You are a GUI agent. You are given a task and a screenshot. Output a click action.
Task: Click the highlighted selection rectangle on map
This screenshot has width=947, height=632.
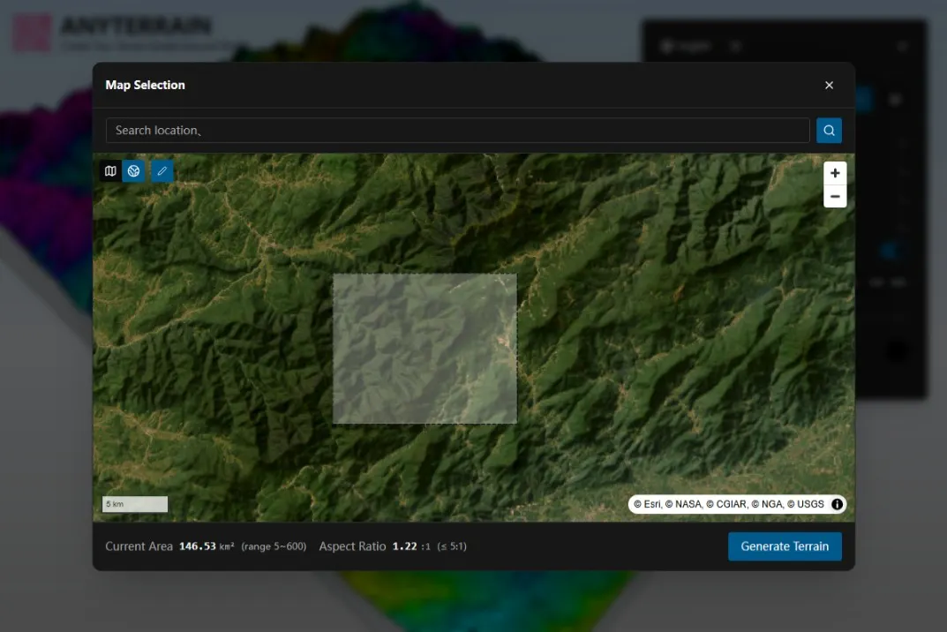point(425,349)
